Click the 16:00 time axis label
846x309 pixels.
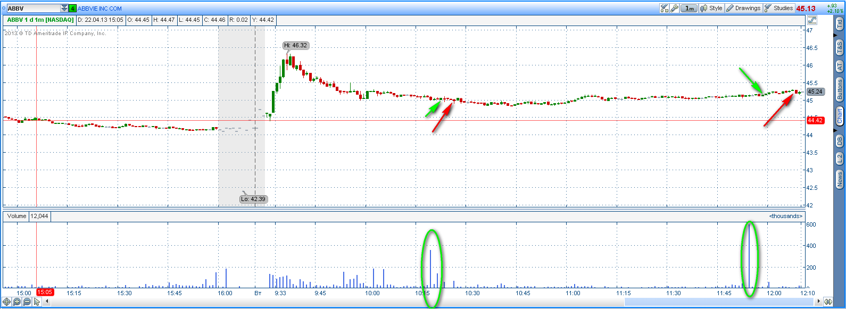click(225, 293)
